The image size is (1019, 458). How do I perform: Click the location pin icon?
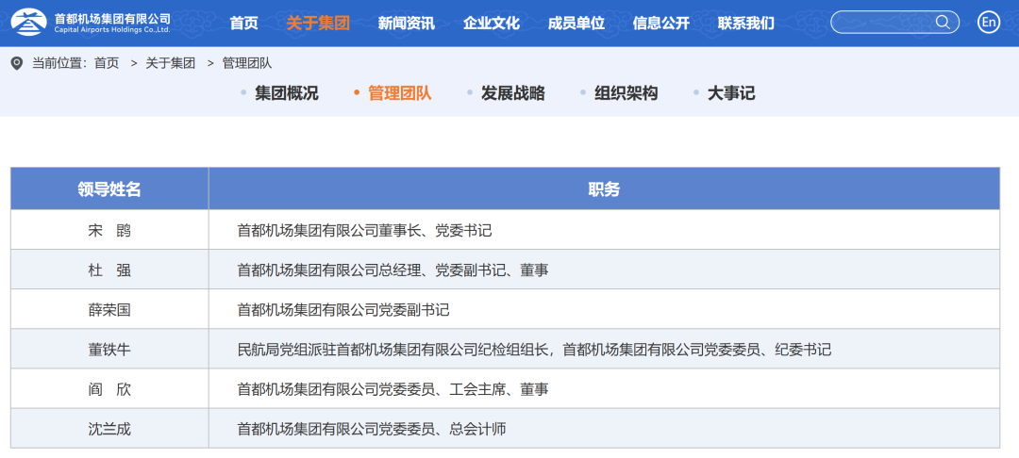pos(16,63)
